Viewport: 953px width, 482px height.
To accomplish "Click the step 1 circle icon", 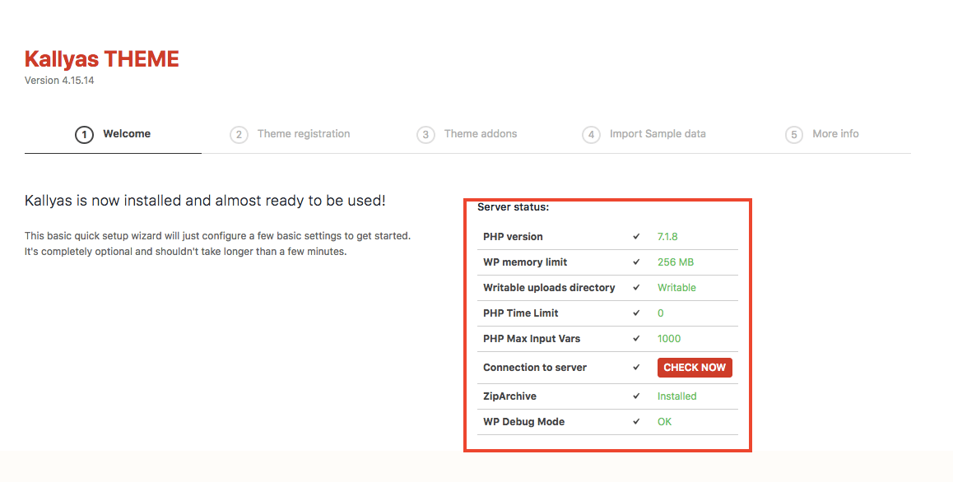I will (84, 134).
